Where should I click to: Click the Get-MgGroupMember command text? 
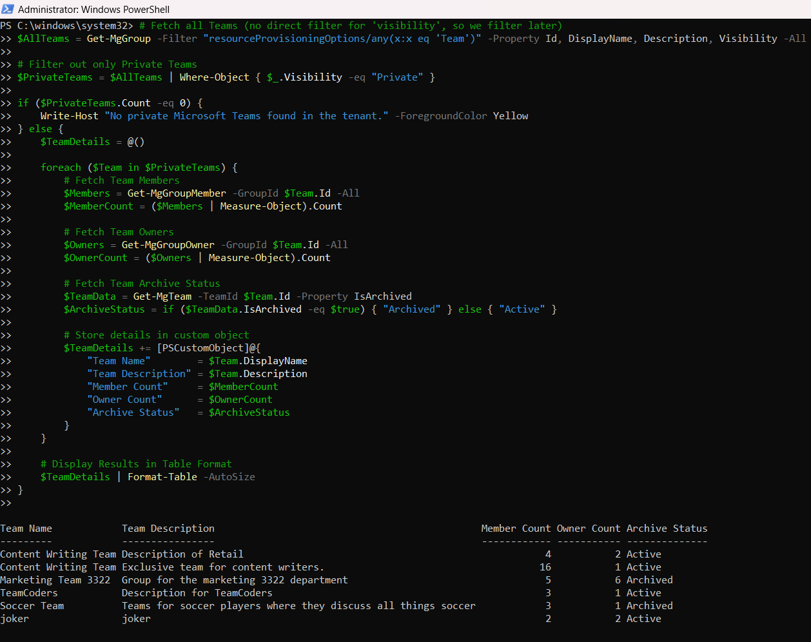[177, 193]
